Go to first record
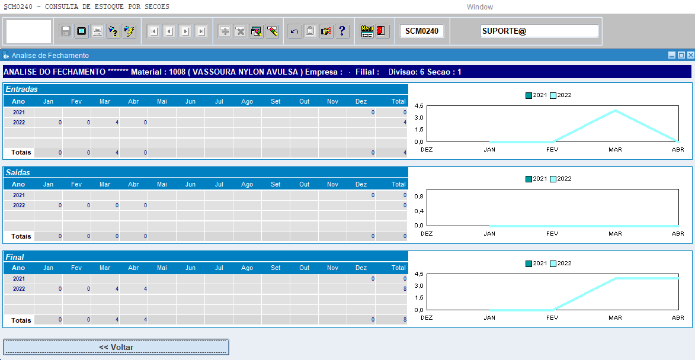This screenshot has width=695, height=360. (x=153, y=31)
